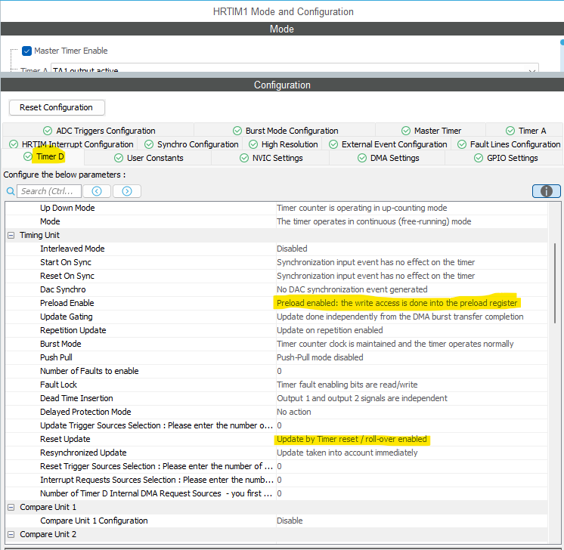
Task: Go to Fault Lines Configuration tab
Action: [x=509, y=144]
